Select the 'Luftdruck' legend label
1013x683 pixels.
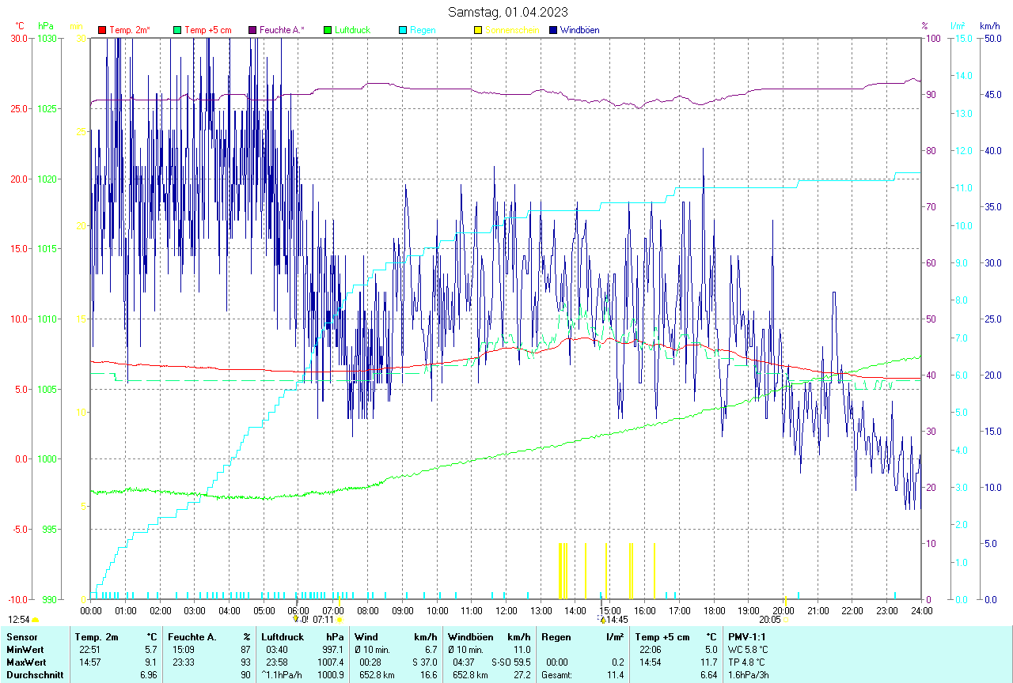353,30
